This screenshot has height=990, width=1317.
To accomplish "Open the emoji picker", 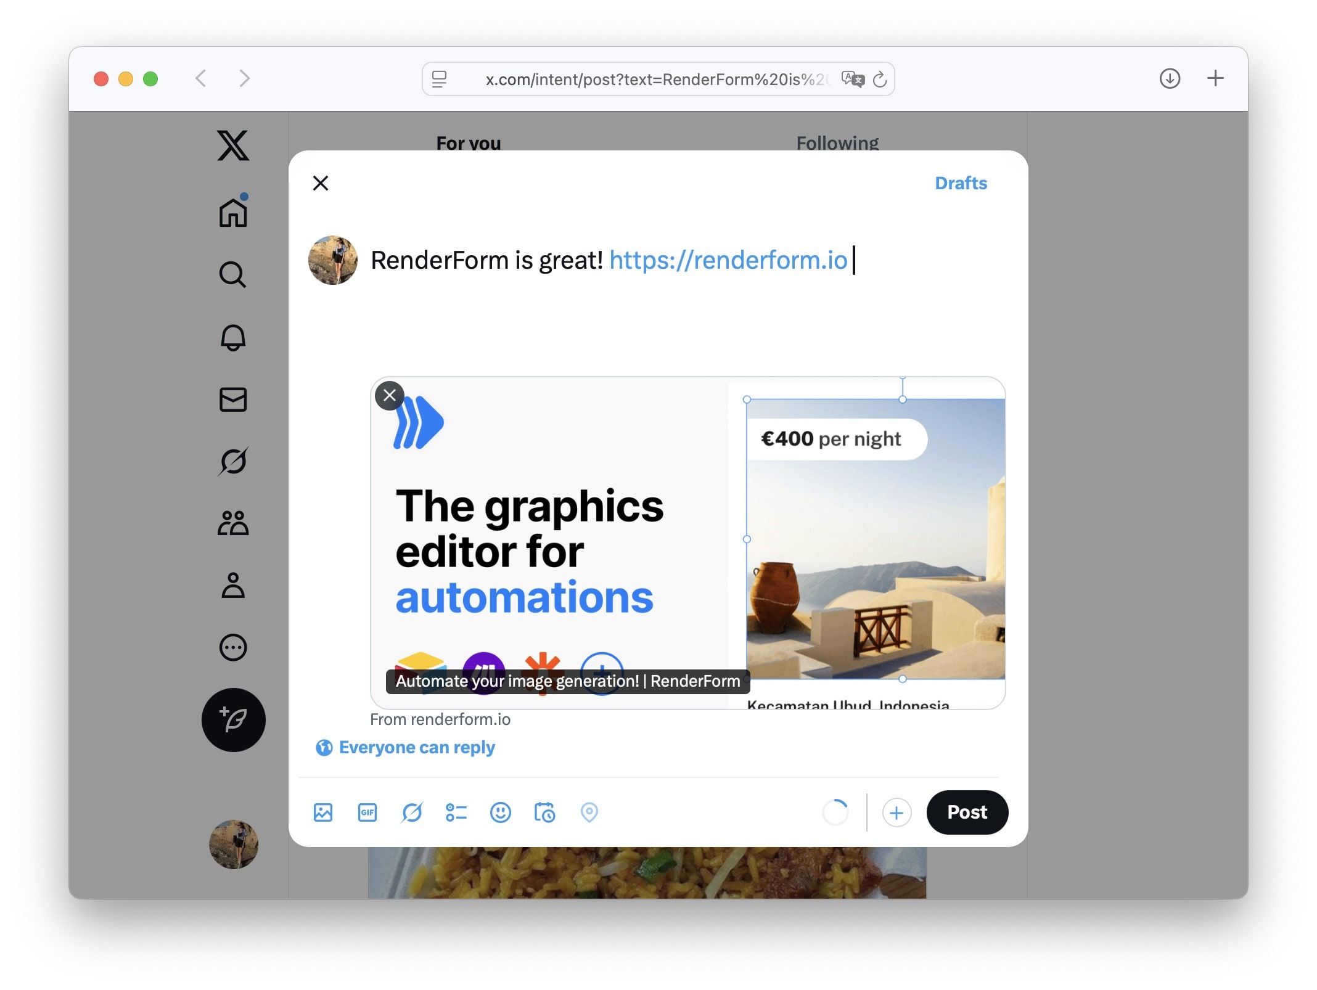I will (500, 812).
